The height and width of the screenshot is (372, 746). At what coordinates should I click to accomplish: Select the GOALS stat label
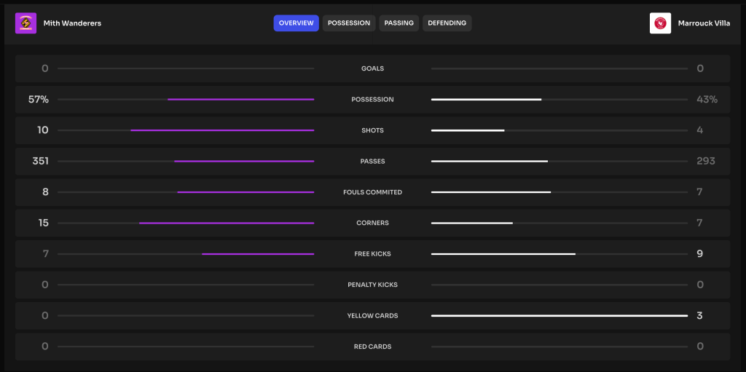372,68
